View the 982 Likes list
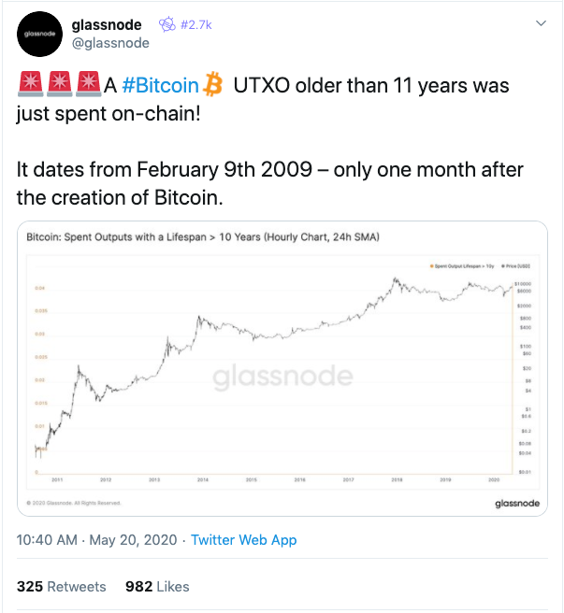Viewport: 564px width, 613px height. click(157, 587)
